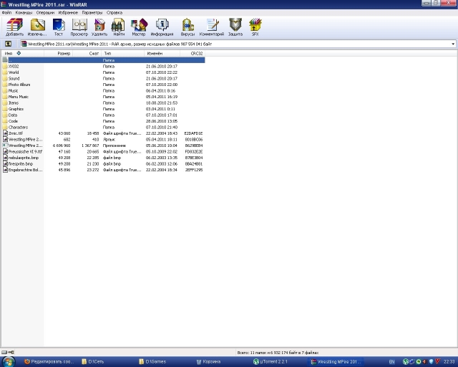Select the World folder
Image resolution: width=458 pixels, height=367 pixels.
103,72
